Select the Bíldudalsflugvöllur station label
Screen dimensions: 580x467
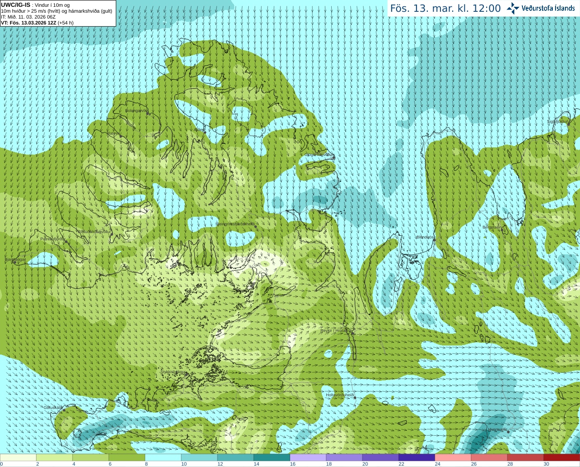click(95, 231)
